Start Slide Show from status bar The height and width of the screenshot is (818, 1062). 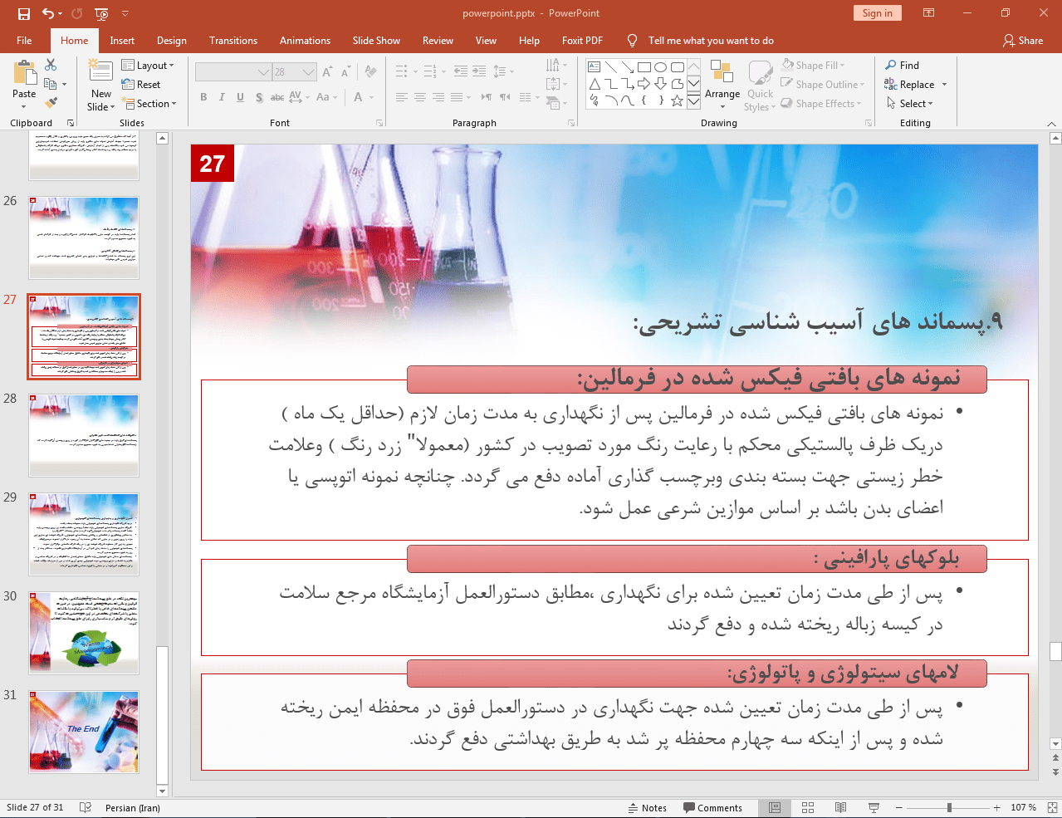coord(874,808)
